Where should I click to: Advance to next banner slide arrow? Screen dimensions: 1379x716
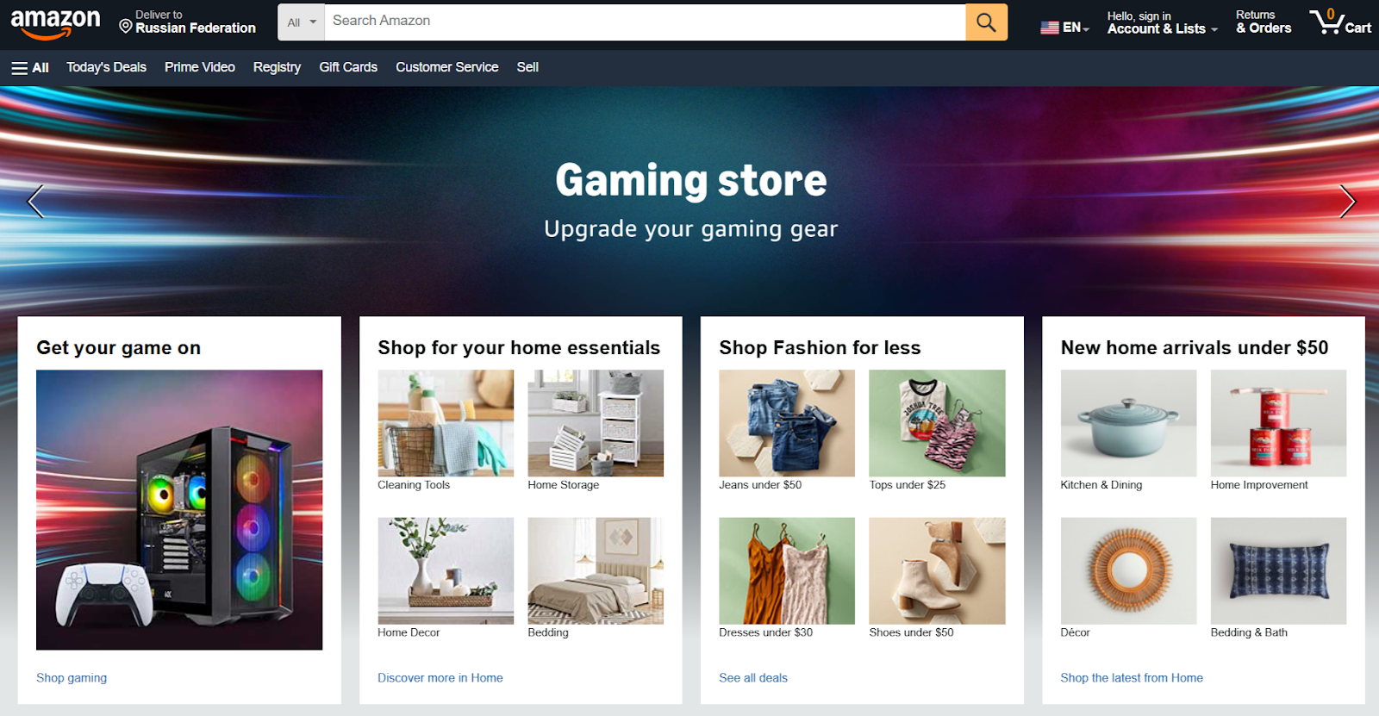pyautogui.click(x=1347, y=202)
